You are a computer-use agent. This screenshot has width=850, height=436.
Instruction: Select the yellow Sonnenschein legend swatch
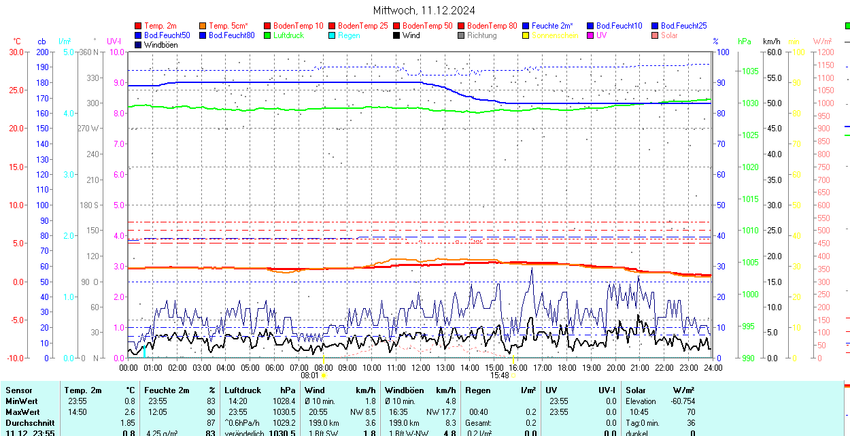(526, 35)
